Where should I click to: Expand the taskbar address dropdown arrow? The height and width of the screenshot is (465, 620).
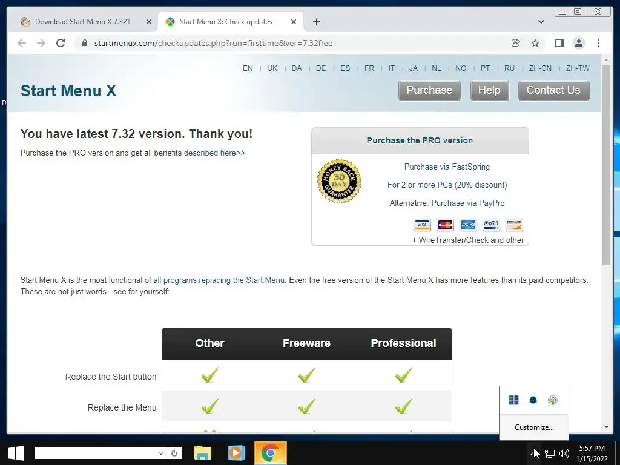click(x=160, y=453)
